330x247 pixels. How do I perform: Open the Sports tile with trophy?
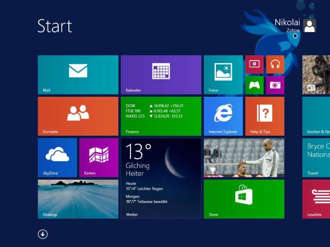(x=244, y=158)
